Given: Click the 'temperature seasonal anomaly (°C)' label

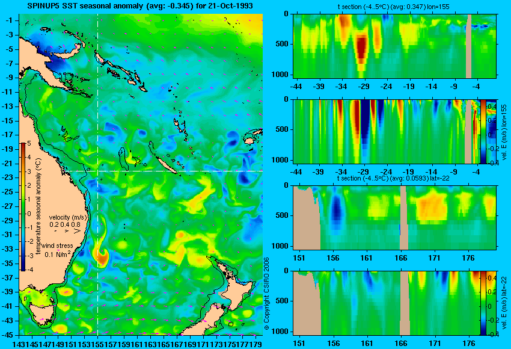Looking at the screenshot, I should 38,206.
